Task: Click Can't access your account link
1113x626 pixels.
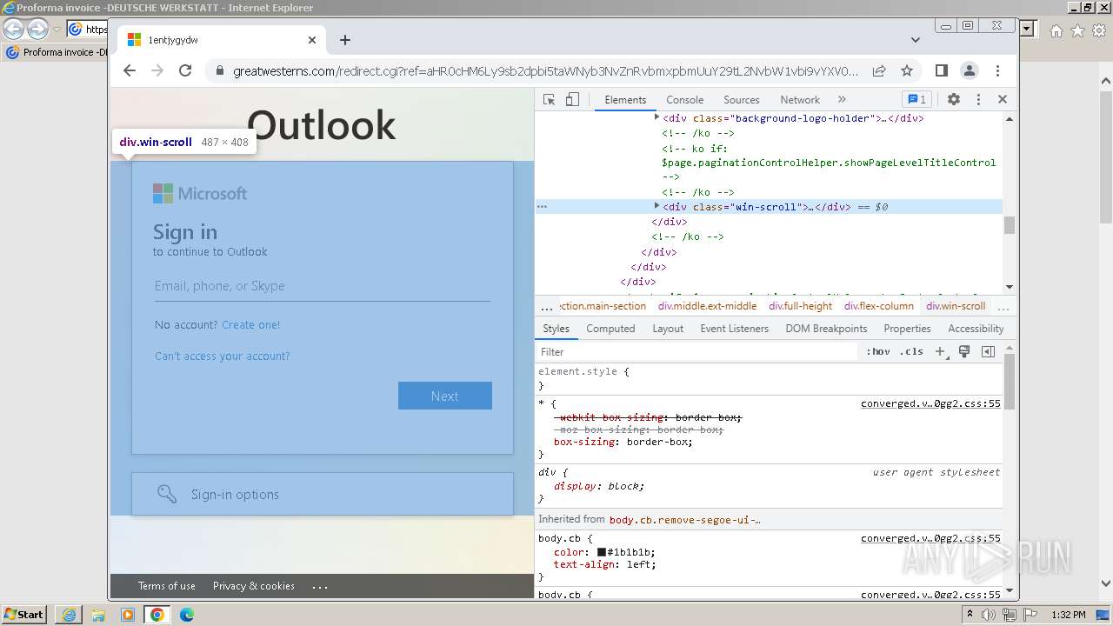Action: (x=223, y=356)
